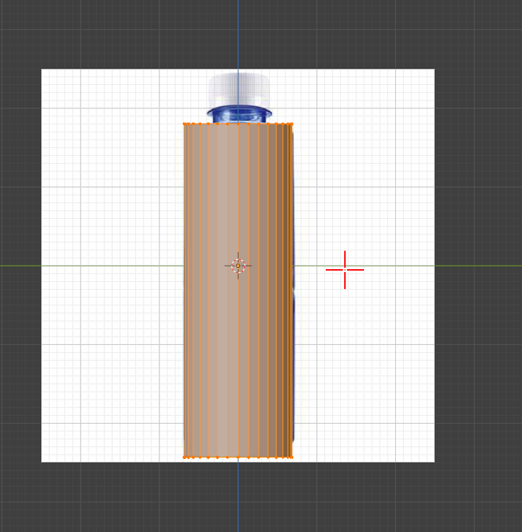This screenshot has height=532, width=522.
Task: Click the white bottle cap in reference image
Action: pos(239,89)
